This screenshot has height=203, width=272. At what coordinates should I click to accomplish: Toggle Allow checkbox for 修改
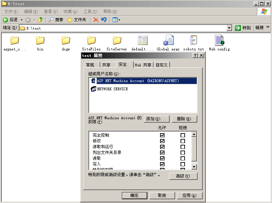pos(162,141)
